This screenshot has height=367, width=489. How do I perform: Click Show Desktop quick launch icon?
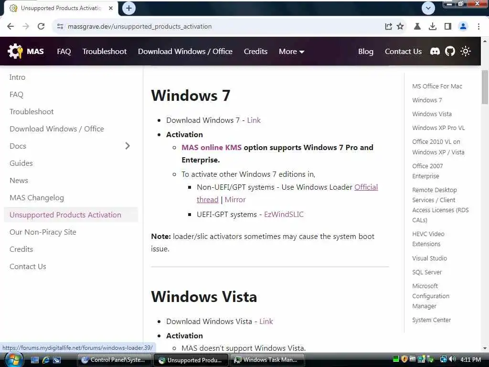point(34,360)
